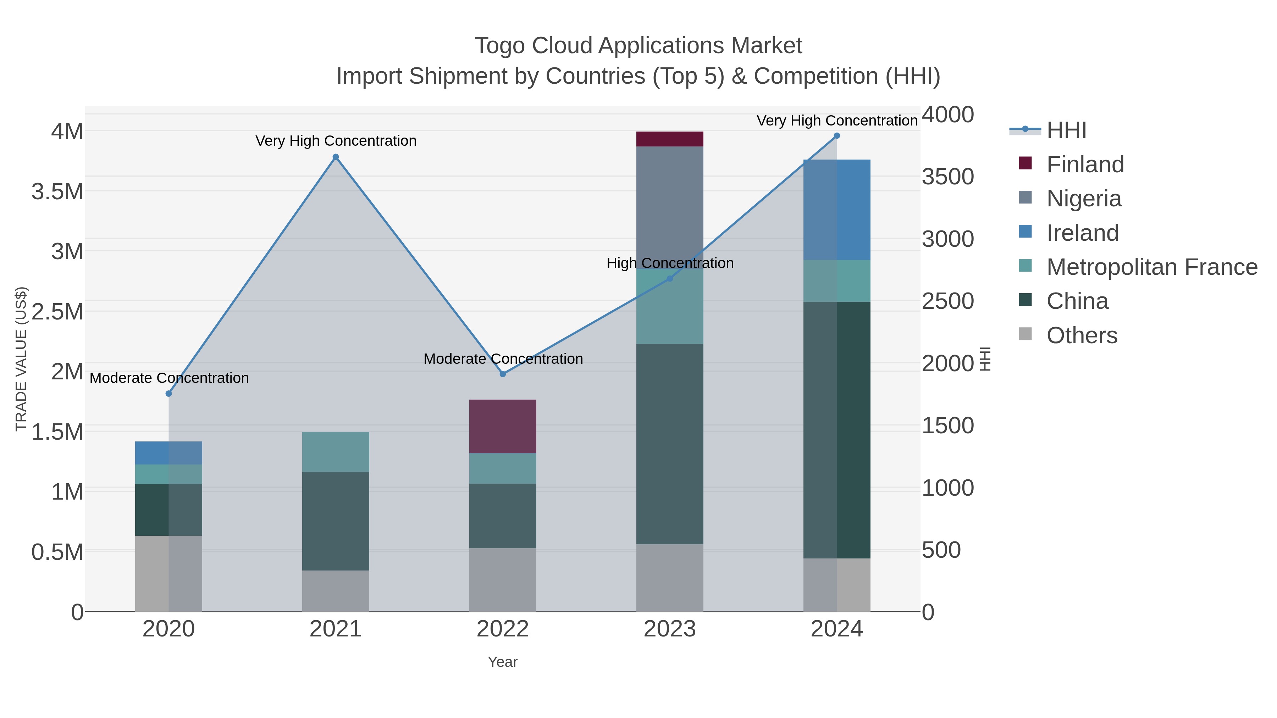Click the right-side 'HHI' axis title
Image resolution: width=1277 pixels, height=718 pixels.
pyautogui.click(x=985, y=359)
